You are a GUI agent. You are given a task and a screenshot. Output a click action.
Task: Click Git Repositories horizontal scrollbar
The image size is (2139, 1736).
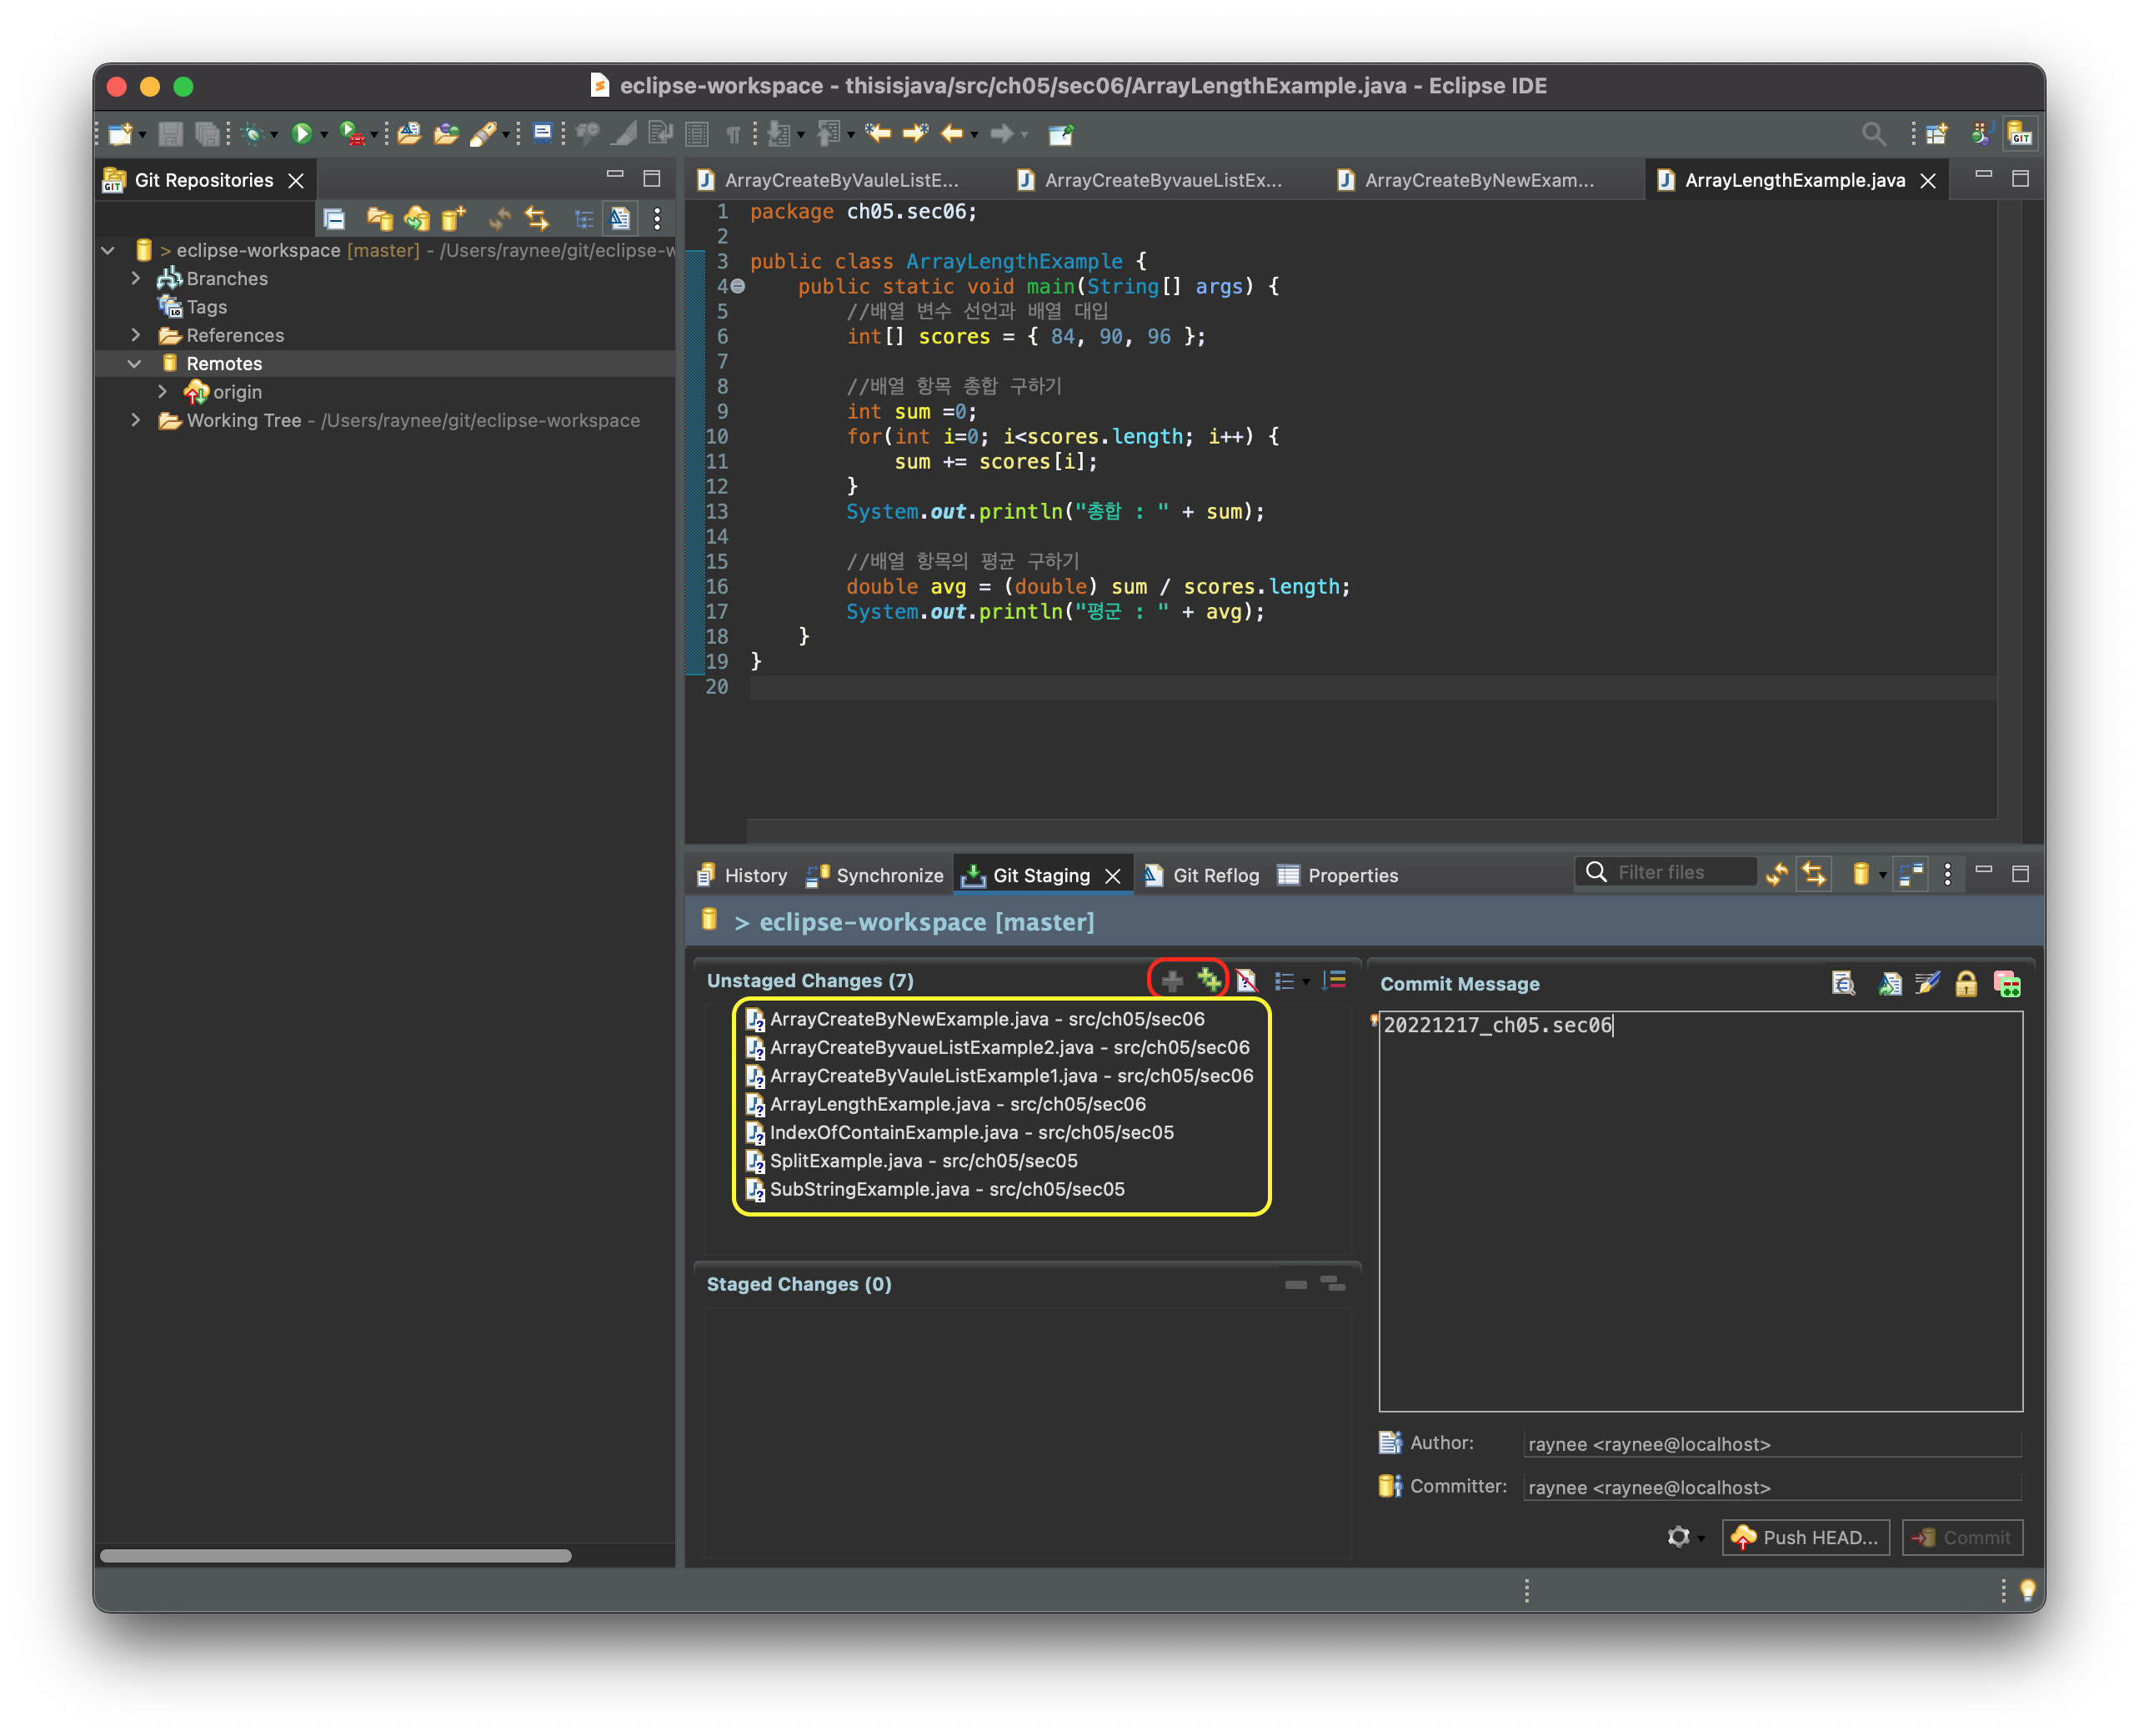(336, 1555)
